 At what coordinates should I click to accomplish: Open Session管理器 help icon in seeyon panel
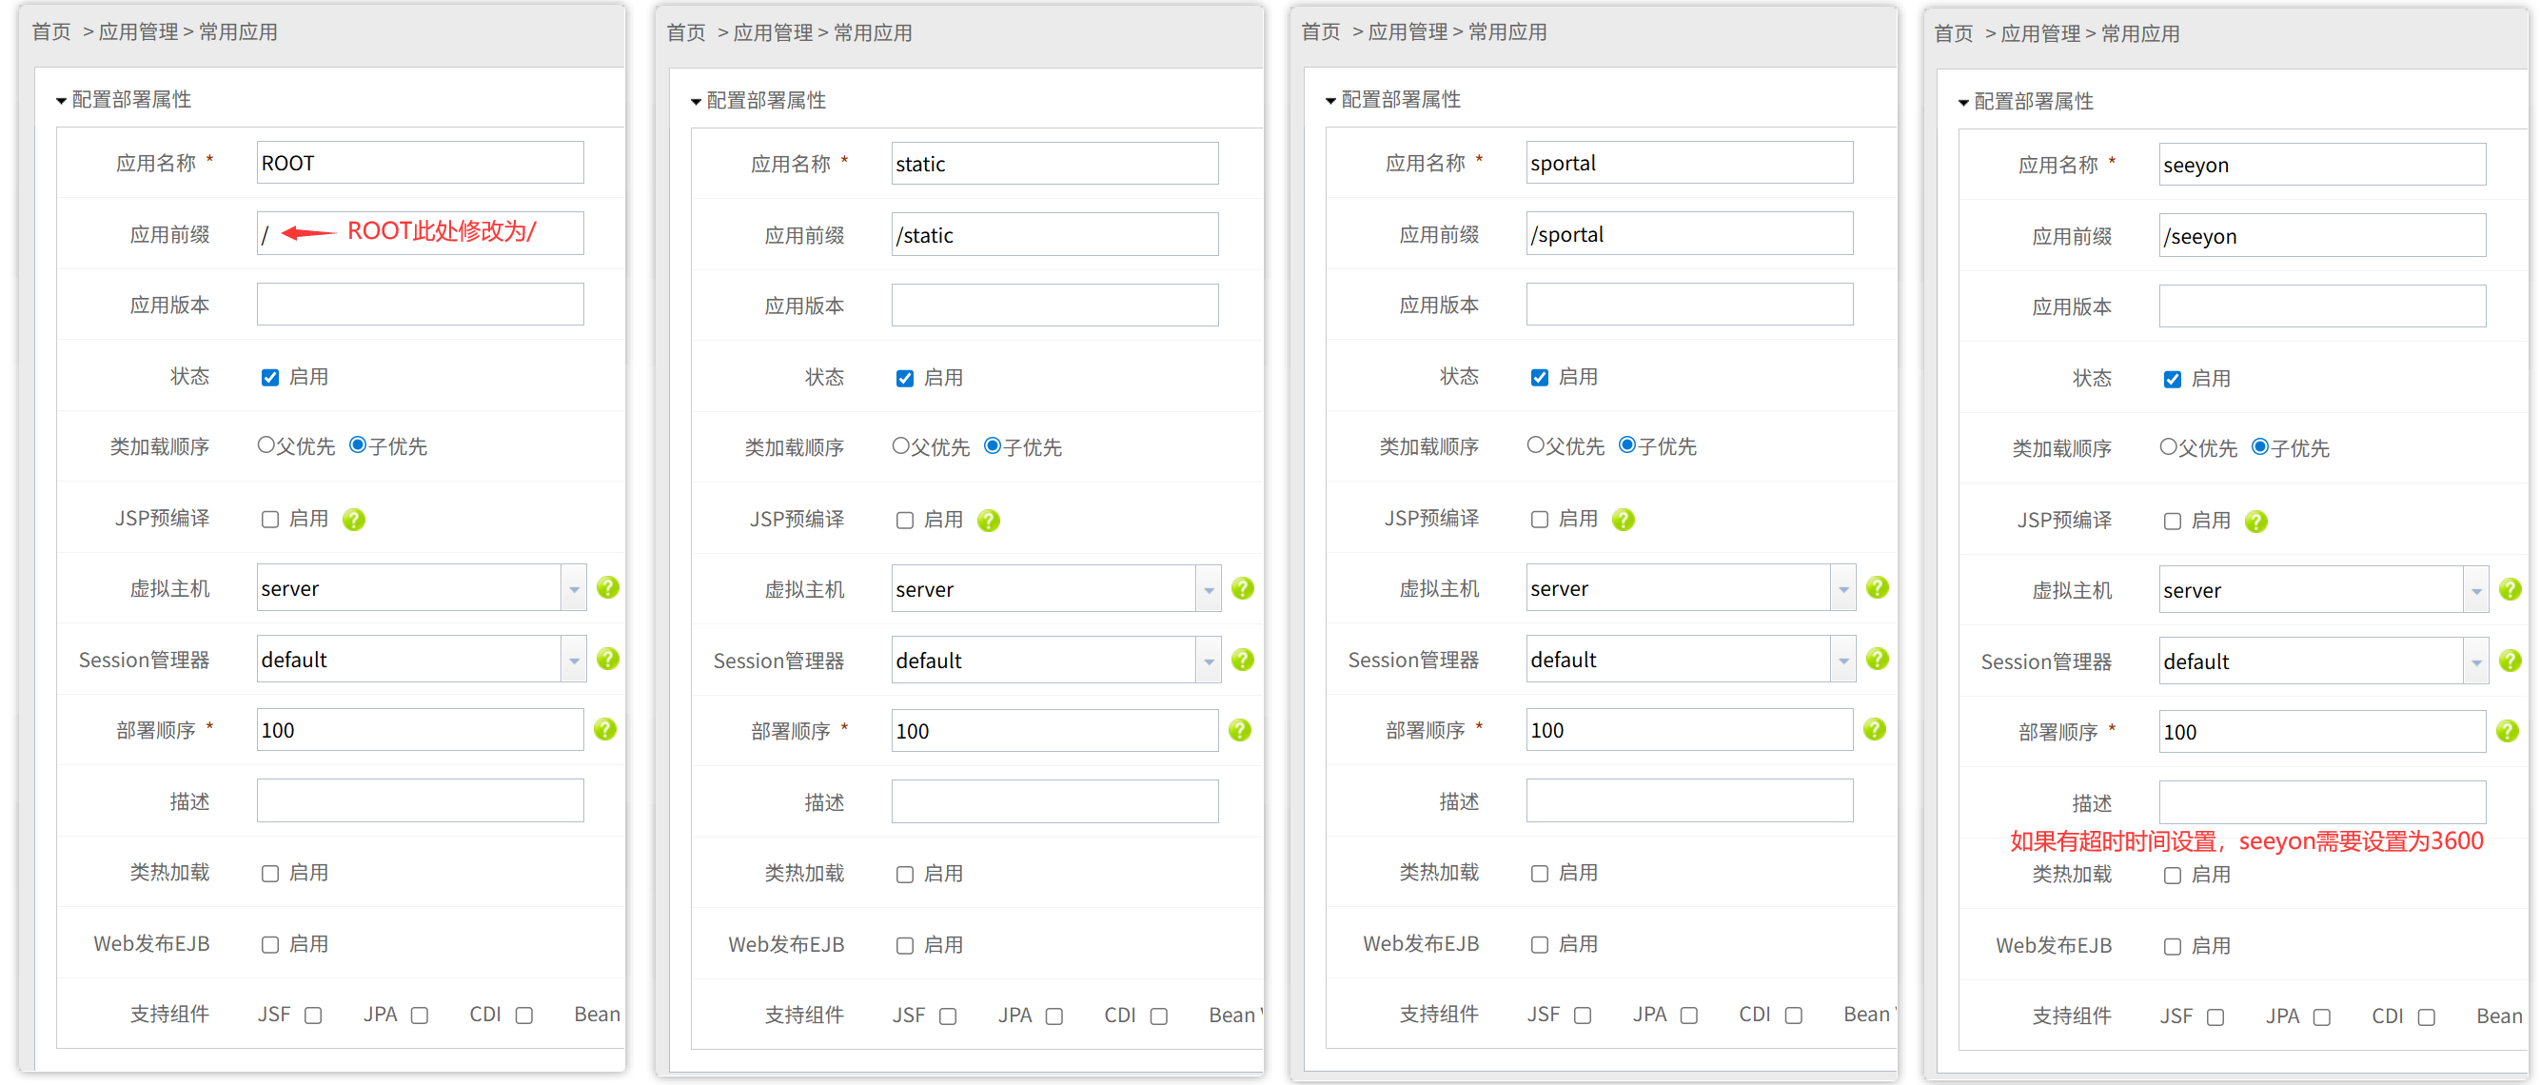tap(2511, 661)
